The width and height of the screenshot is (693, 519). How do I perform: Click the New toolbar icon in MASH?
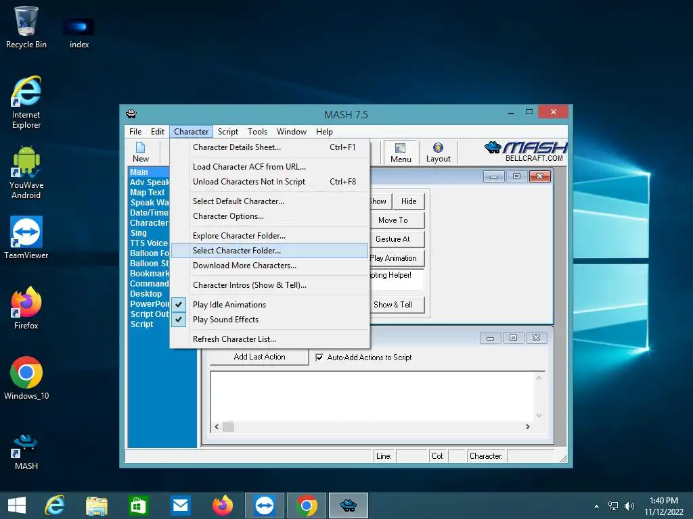(141, 152)
